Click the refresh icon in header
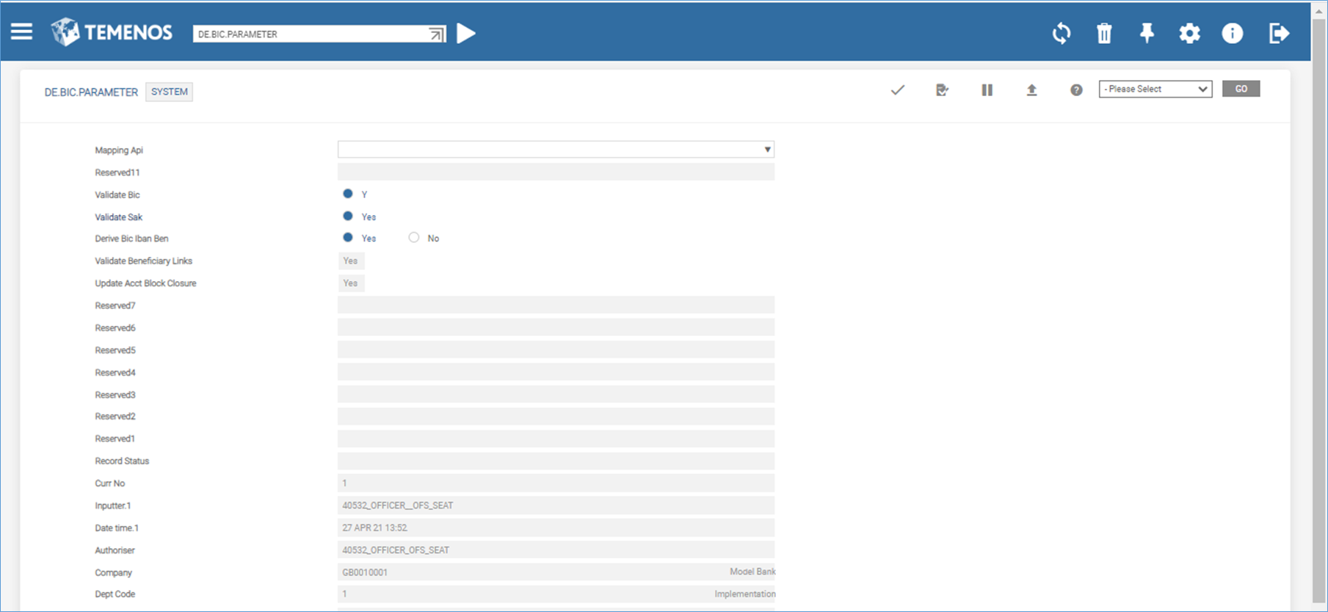The image size is (1328, 612). click(1061, 33)
